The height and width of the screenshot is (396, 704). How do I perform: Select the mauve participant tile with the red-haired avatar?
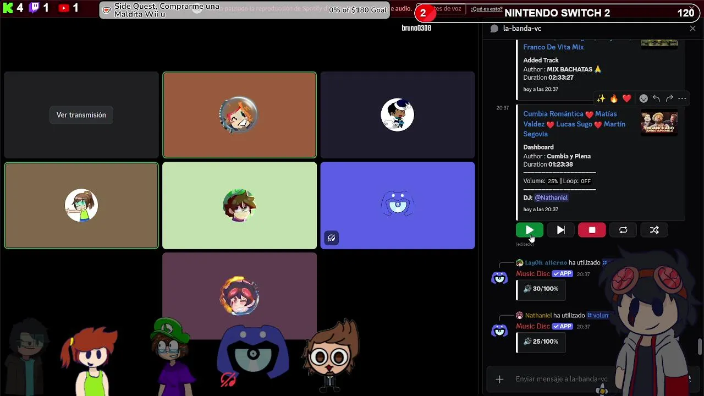tap(239, 295)
